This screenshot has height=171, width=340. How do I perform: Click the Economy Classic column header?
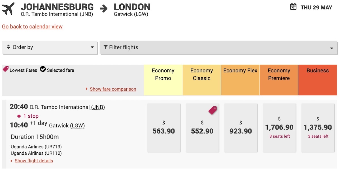click(x=202, y=80)
